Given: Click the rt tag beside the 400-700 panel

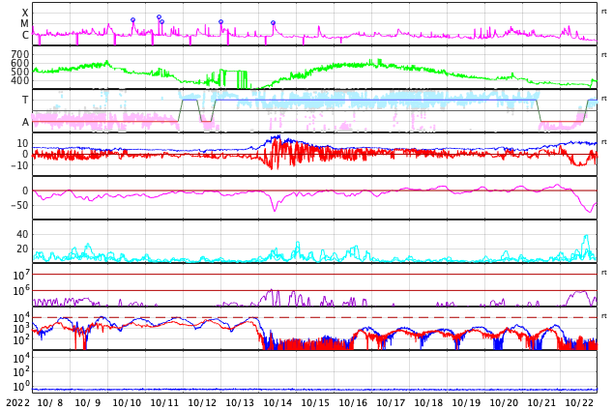Looking at the screenshot, I should click(604, 55).
